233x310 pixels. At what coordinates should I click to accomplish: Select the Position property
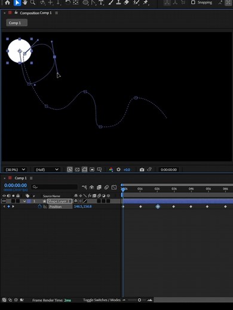[x=60, y=207]
